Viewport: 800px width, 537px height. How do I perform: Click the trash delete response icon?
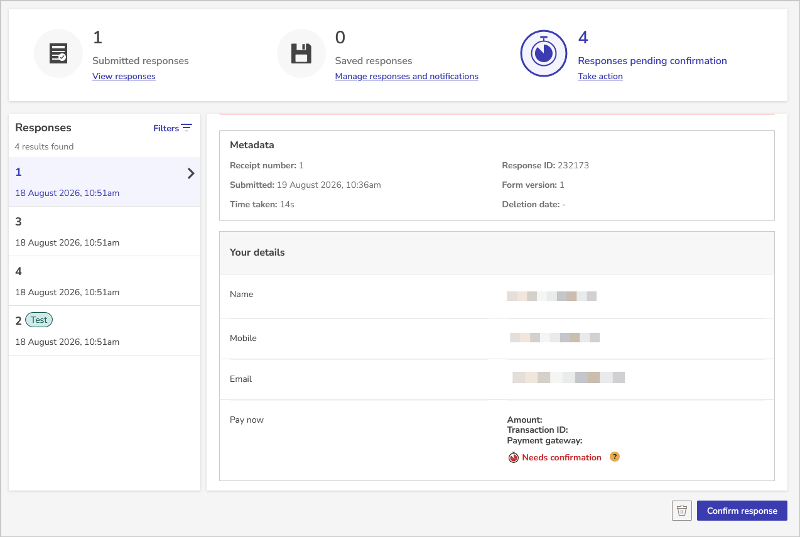point(682,511)
